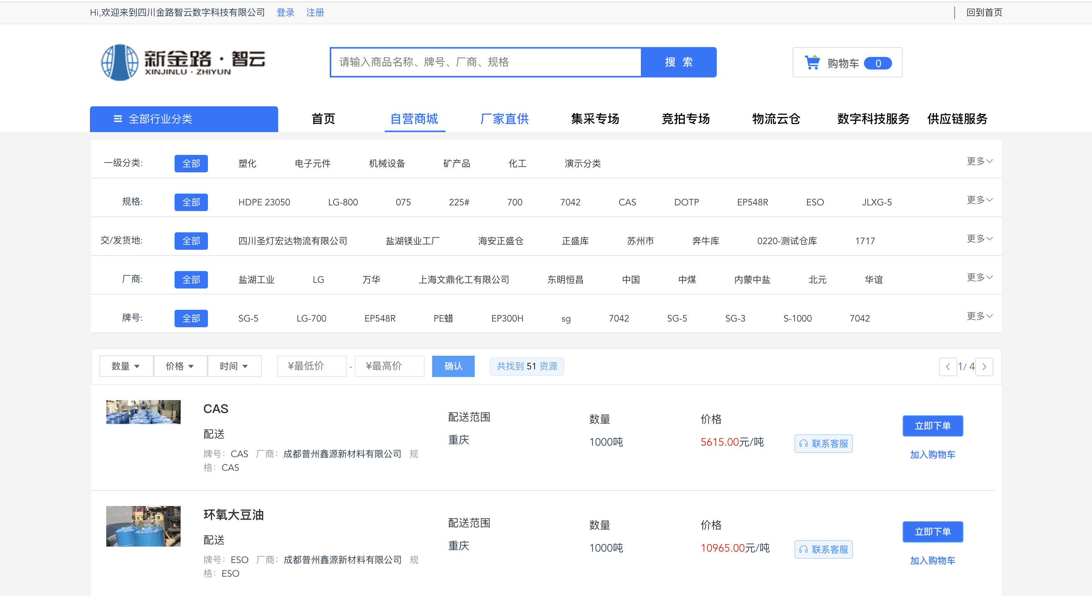
Task: Open the CAS product thumbnail
Action: [143, 412]
